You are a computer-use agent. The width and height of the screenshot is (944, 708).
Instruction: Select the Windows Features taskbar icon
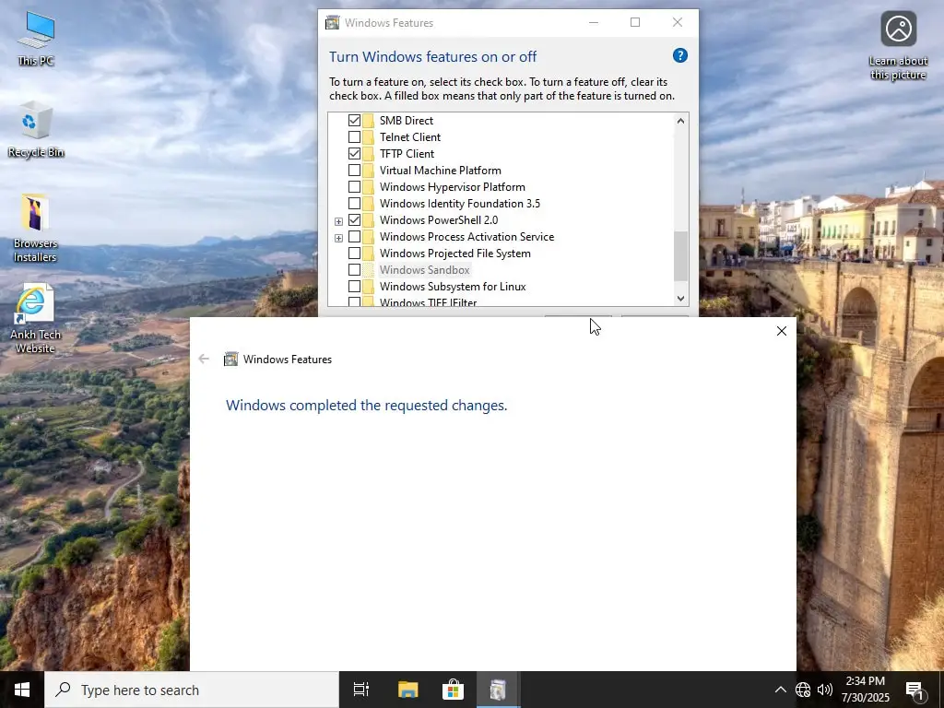coord(498,690)
